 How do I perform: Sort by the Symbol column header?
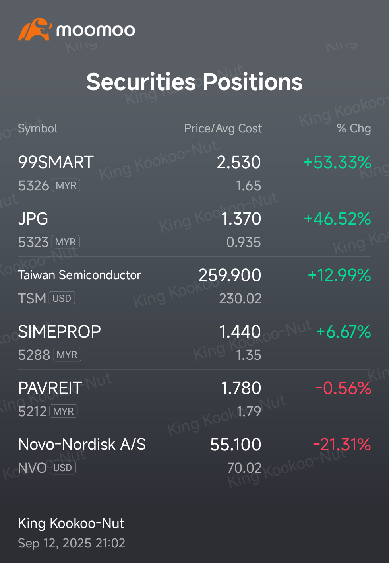click(38, 128)
